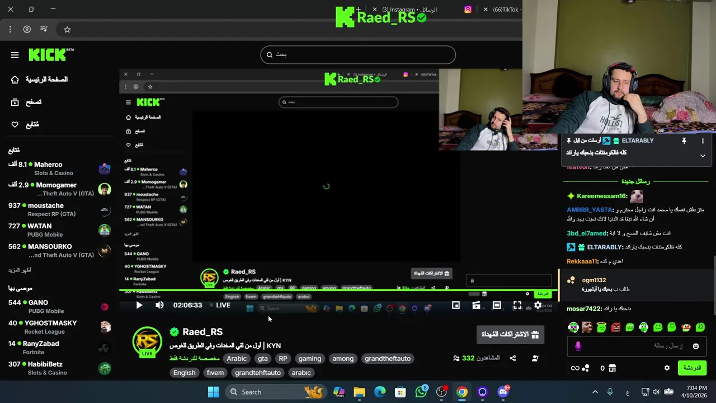Open the shop icon below chat input
Viewport: 716px width, 403px height.
[x=612, y=368]
